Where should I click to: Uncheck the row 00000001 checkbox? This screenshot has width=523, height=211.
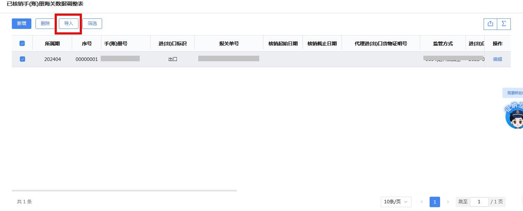tap(22, 59)
